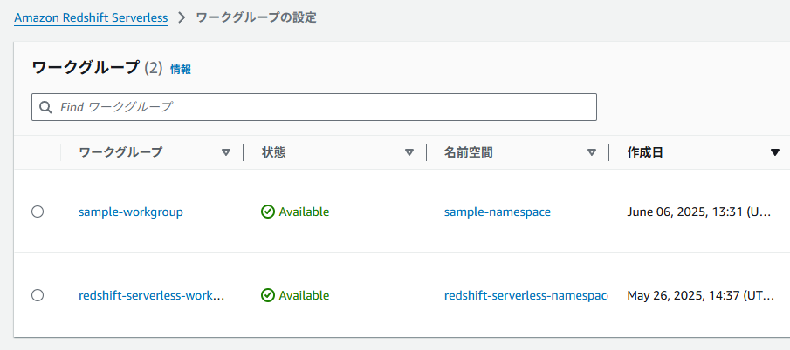Click Available status icon for redshift-serverless-work…

pyautogui.click(x=267, y=295)
